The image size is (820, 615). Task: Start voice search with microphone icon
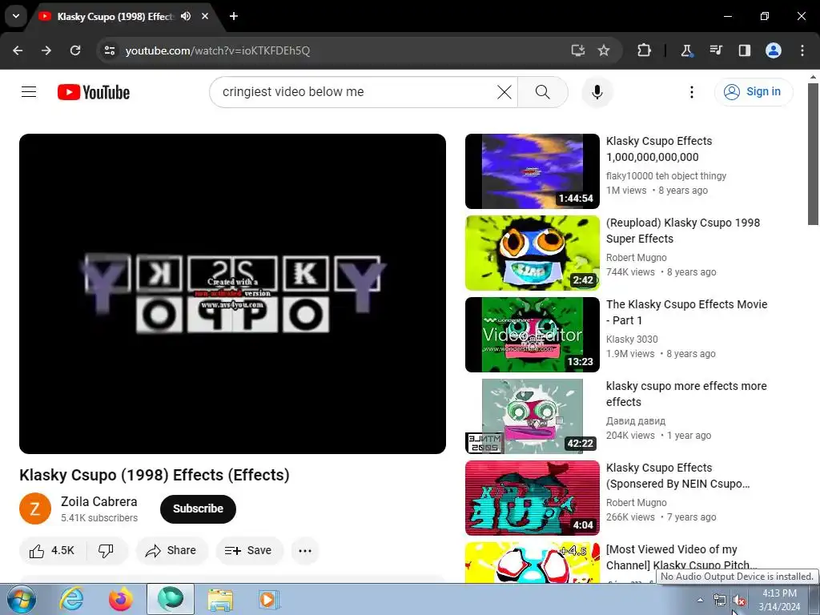pos(597,92)
